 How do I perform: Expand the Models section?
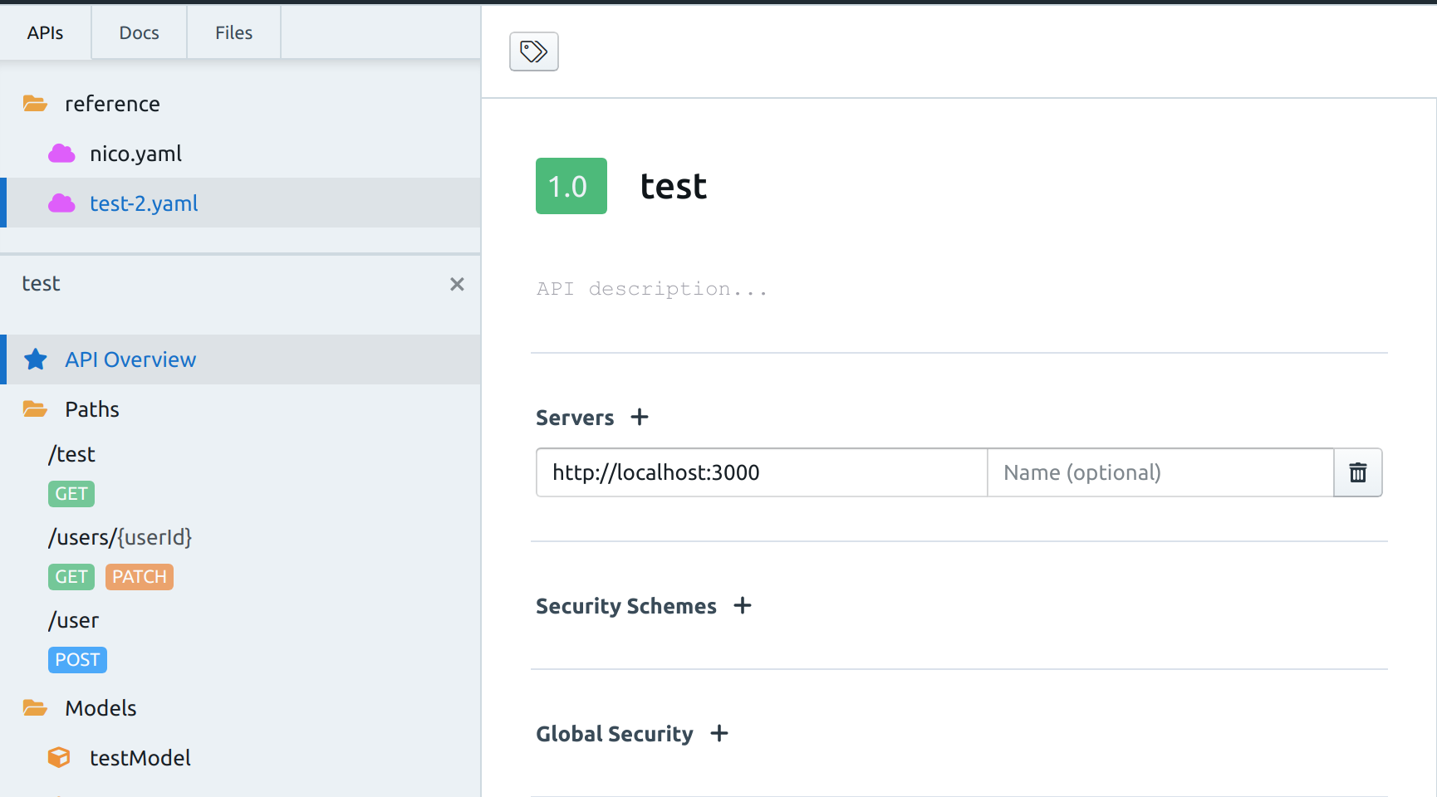tap(100, 707)
